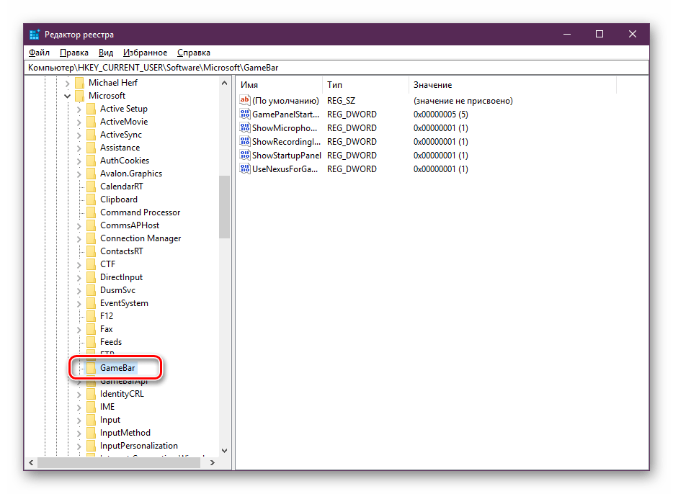Click the registry path address bar
The width and height of the screenshot is (673, 494).
pos(336,67)
